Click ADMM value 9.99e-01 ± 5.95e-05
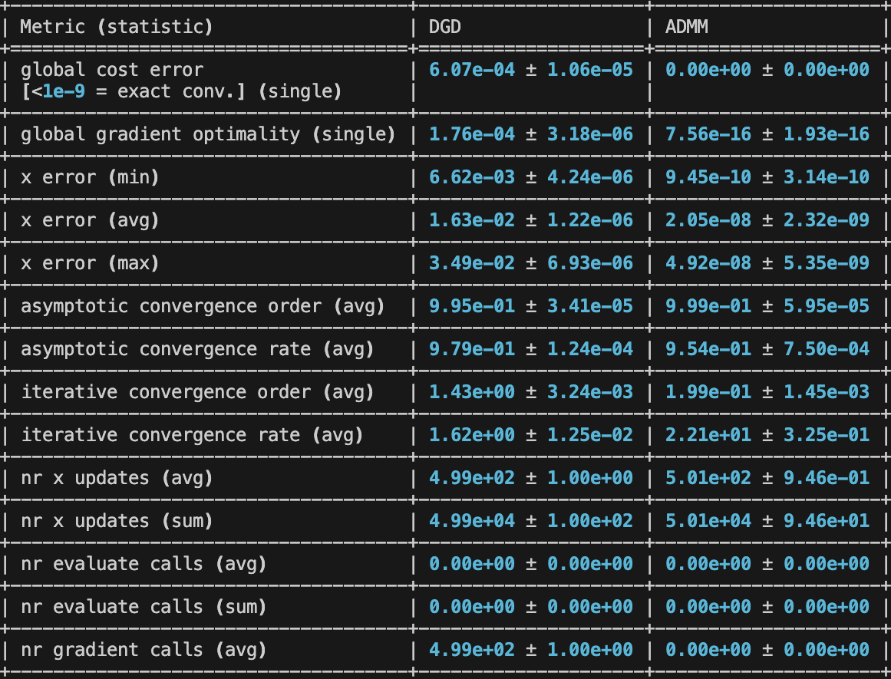This screenshot has width=891, height=679. coord(767,306)
